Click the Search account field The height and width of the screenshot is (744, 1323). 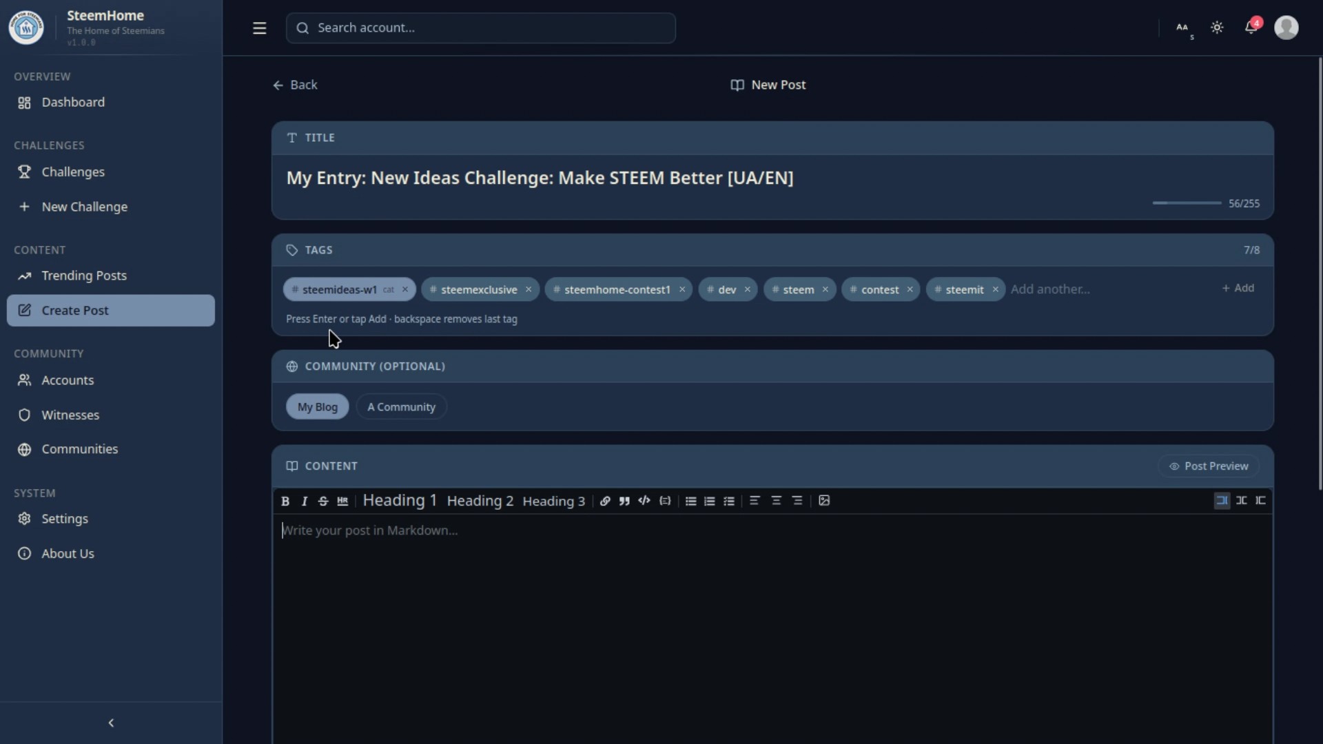click(481, 28)
